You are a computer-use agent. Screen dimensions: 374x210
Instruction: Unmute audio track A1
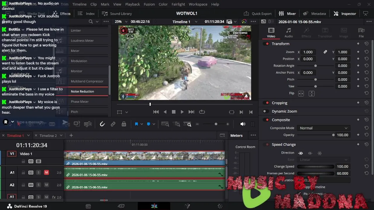click(46, 172)
